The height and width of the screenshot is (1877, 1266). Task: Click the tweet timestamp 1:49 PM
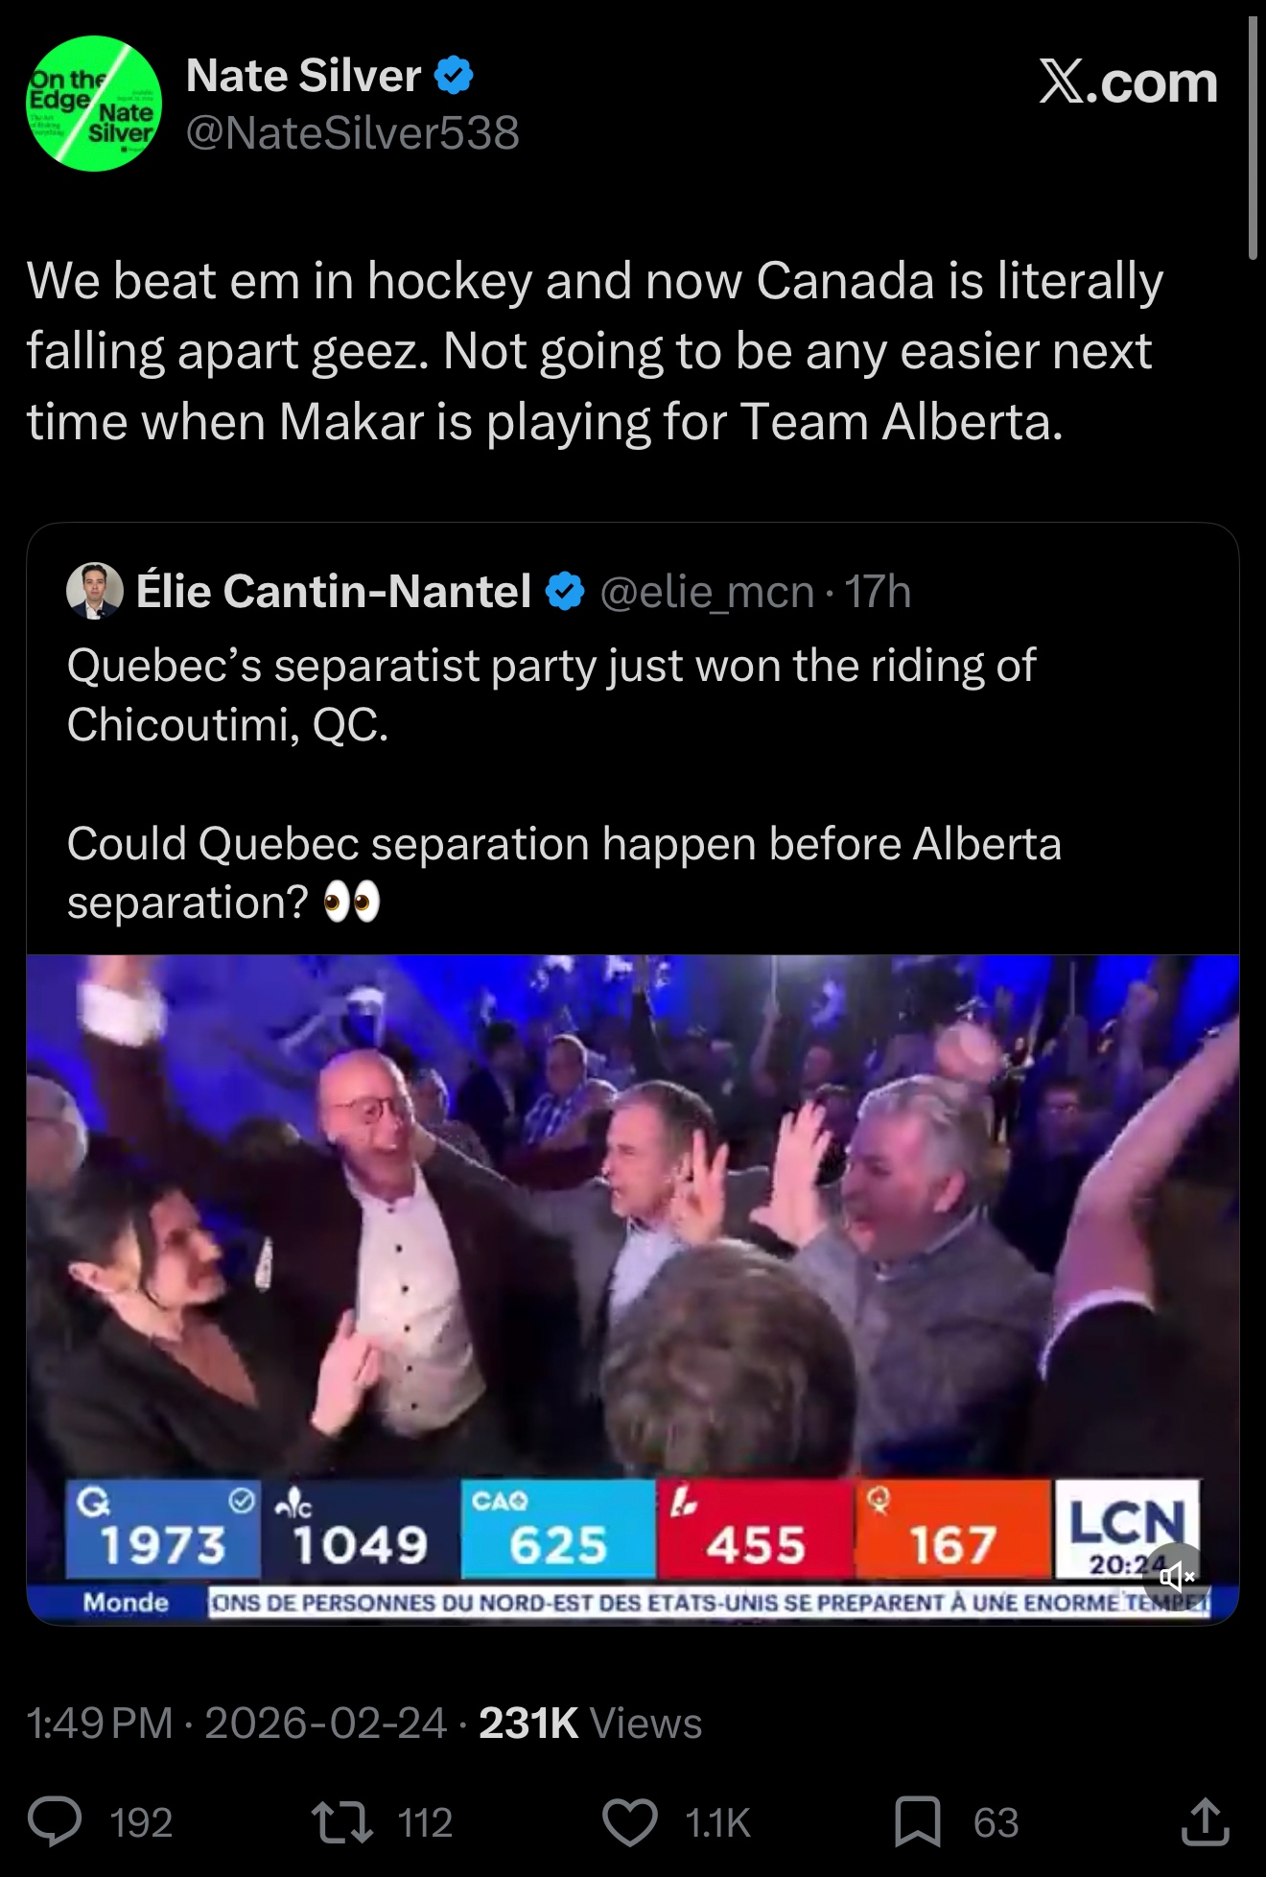[x=100, y=1723]
